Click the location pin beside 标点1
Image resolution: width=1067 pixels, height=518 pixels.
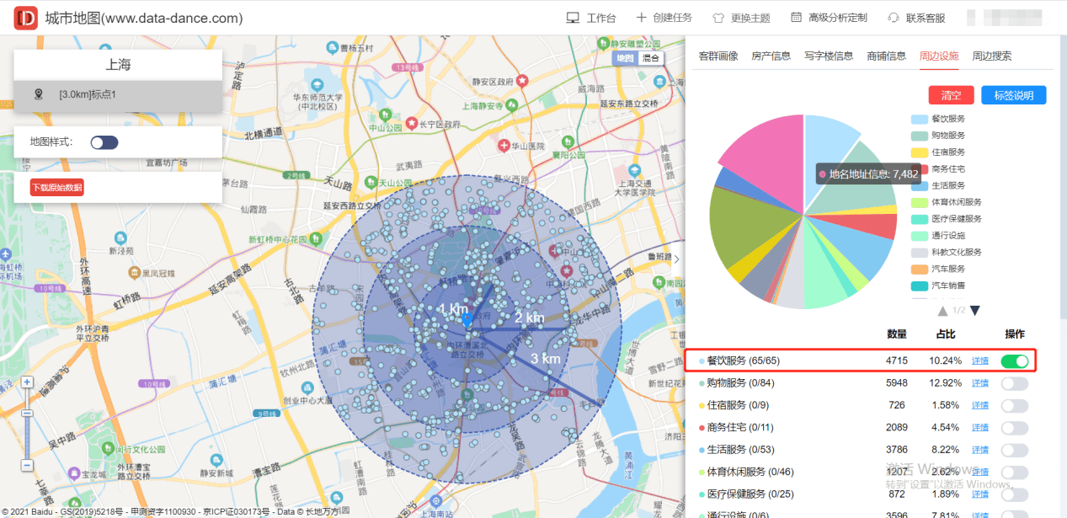(x=38, y=94)
